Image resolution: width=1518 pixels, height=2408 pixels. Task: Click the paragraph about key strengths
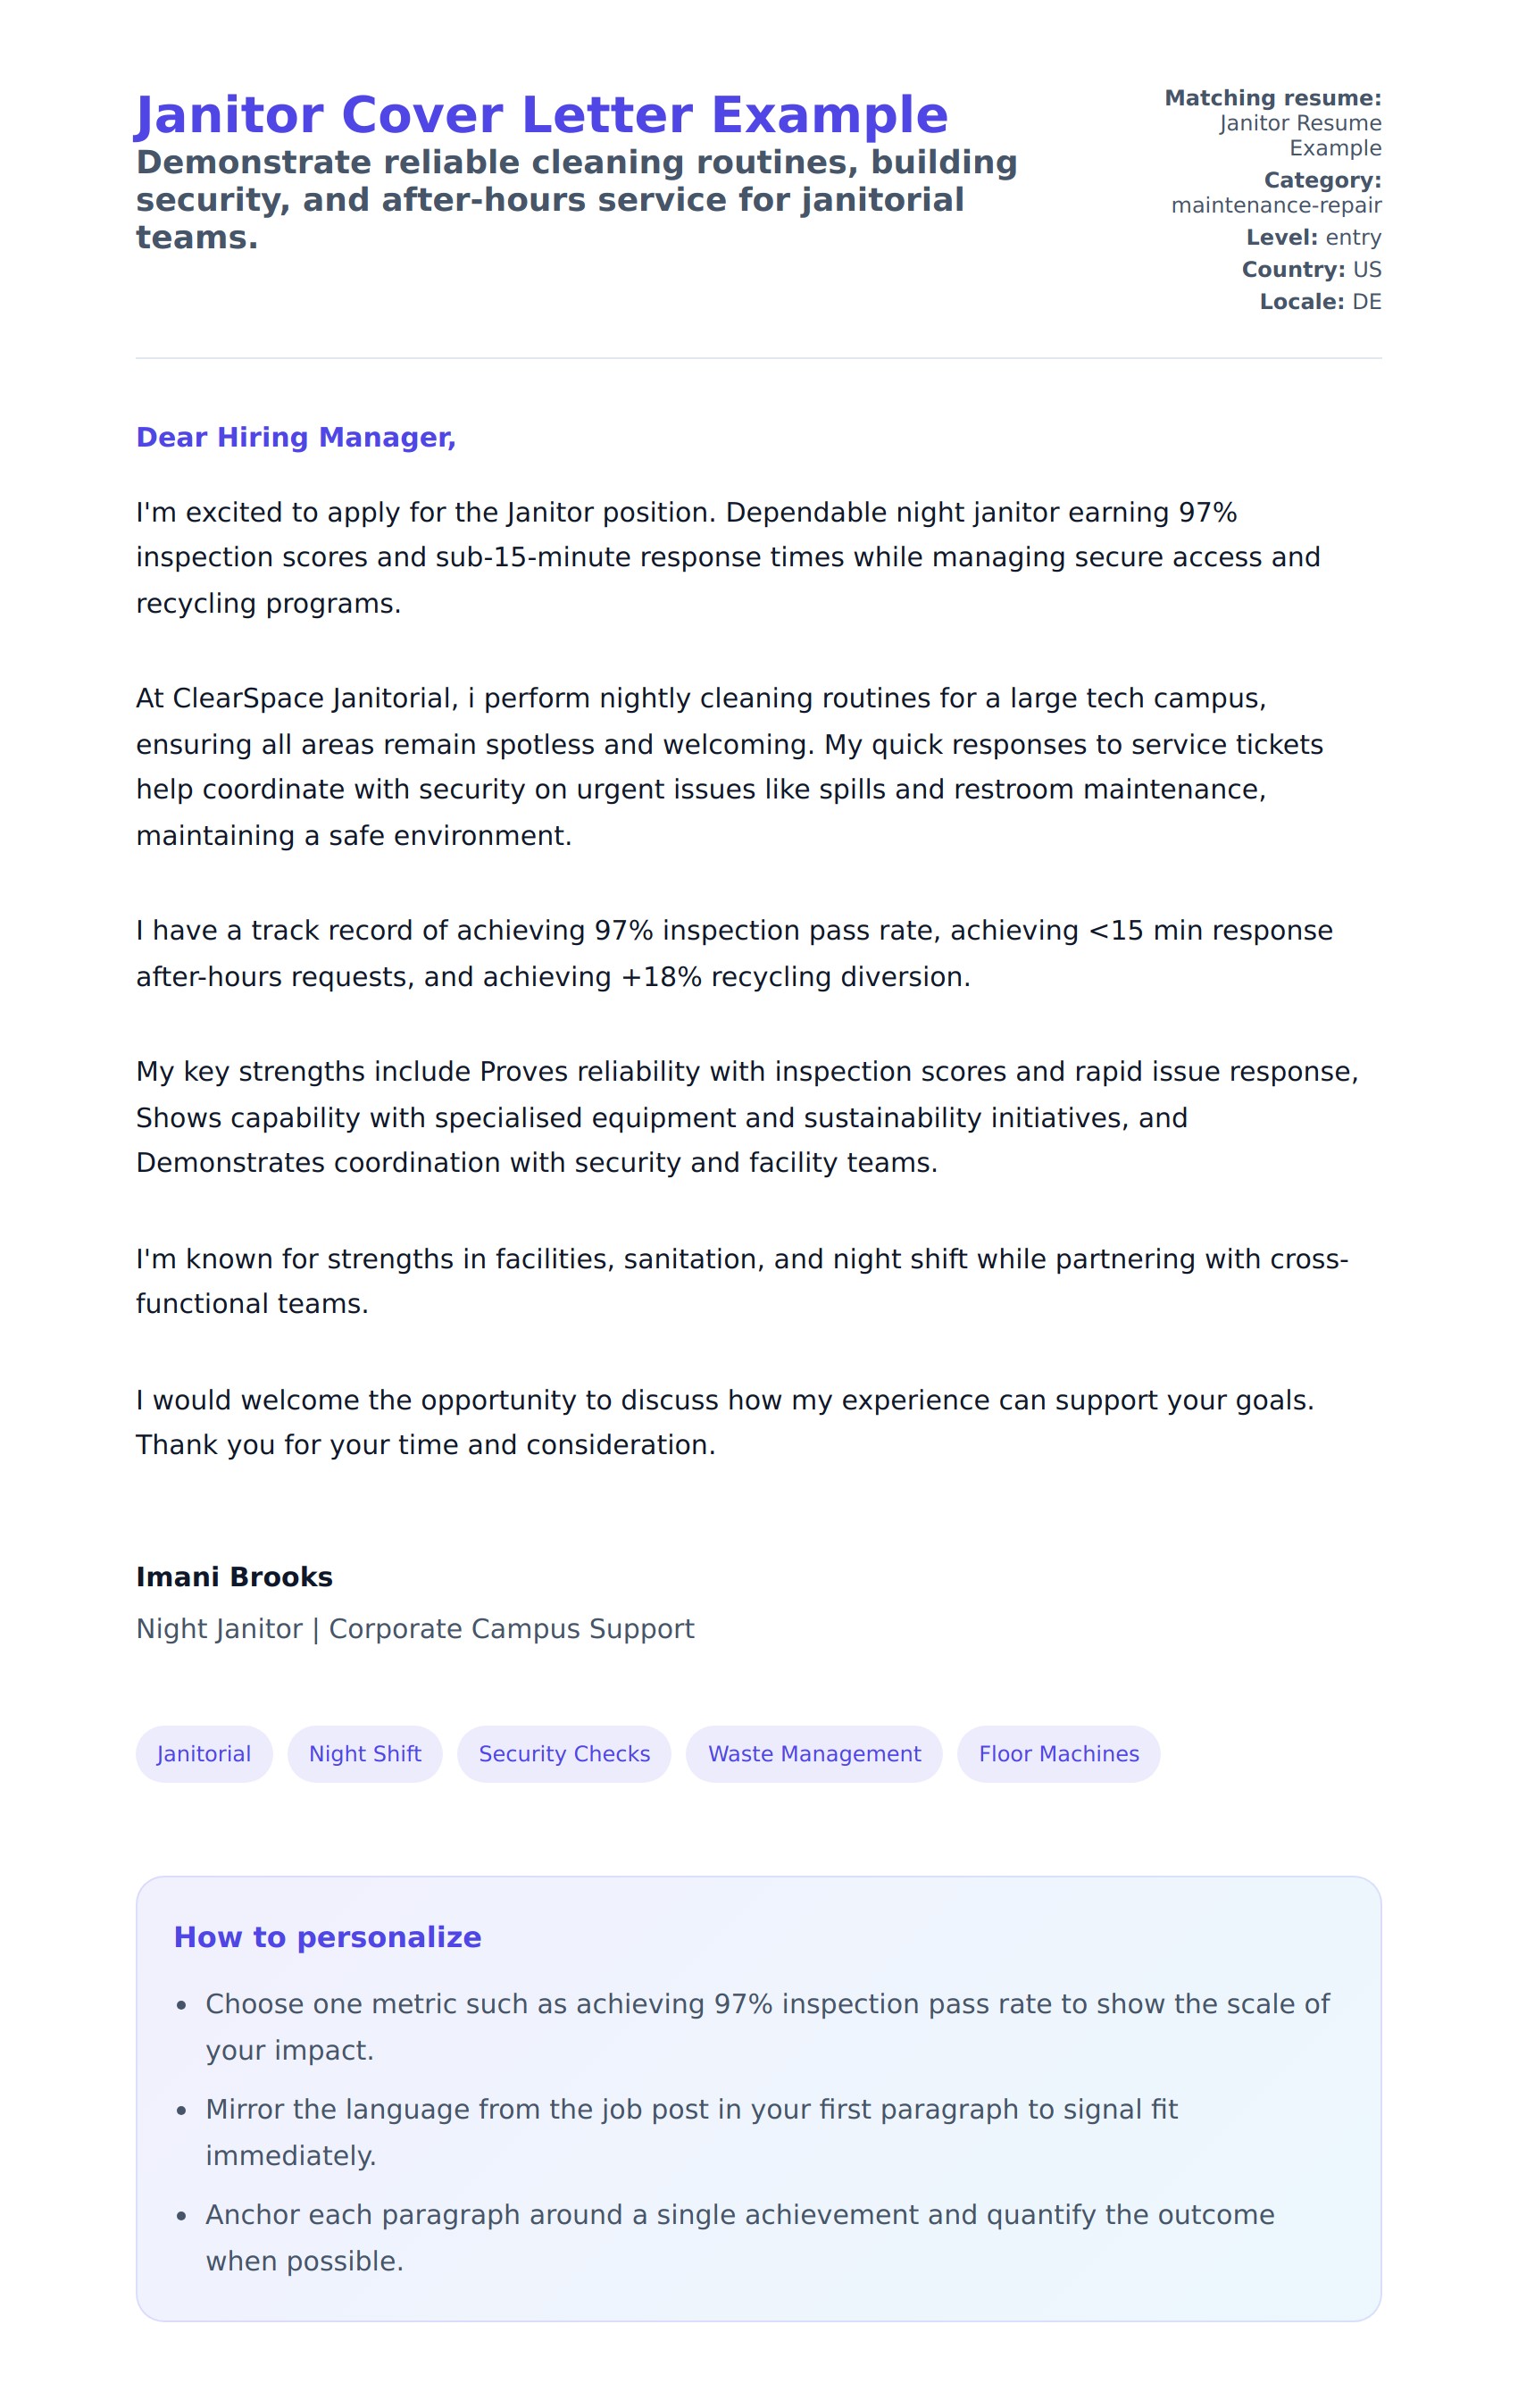[747, 1116]
